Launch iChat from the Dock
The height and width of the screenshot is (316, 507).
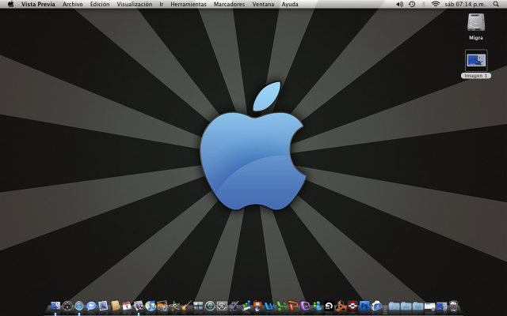click(x=91, y=306)
